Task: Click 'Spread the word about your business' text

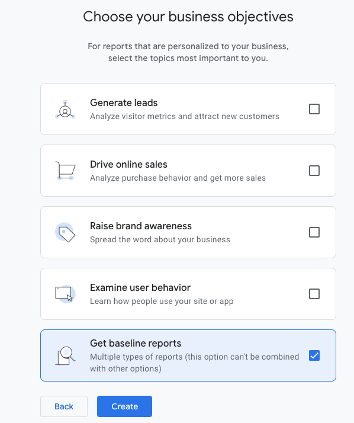Action: click(x=160, y=239)
